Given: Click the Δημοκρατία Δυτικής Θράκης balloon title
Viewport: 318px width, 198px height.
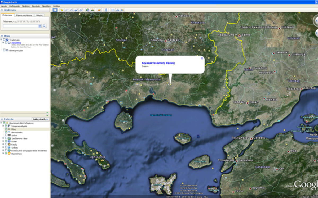Looking at the screenshot, I should click(x=158, y=63).
